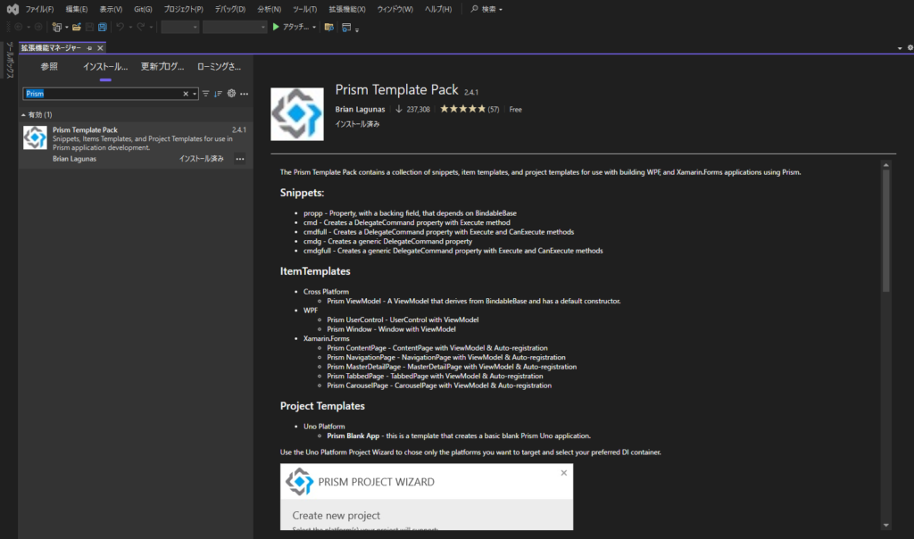This screenshot has height=539, width=914.
Task: Open the ファイル(F) menu
Action: (39, 9)
